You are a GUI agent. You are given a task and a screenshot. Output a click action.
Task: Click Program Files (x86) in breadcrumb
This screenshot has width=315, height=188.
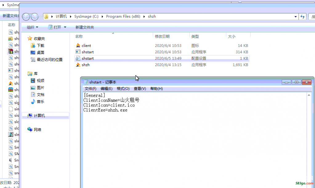pyautogui.click(x=123, y=16)
